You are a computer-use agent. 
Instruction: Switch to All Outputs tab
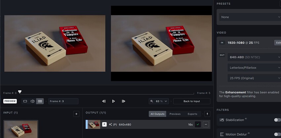pyautogui.click(x=157, y=114)
